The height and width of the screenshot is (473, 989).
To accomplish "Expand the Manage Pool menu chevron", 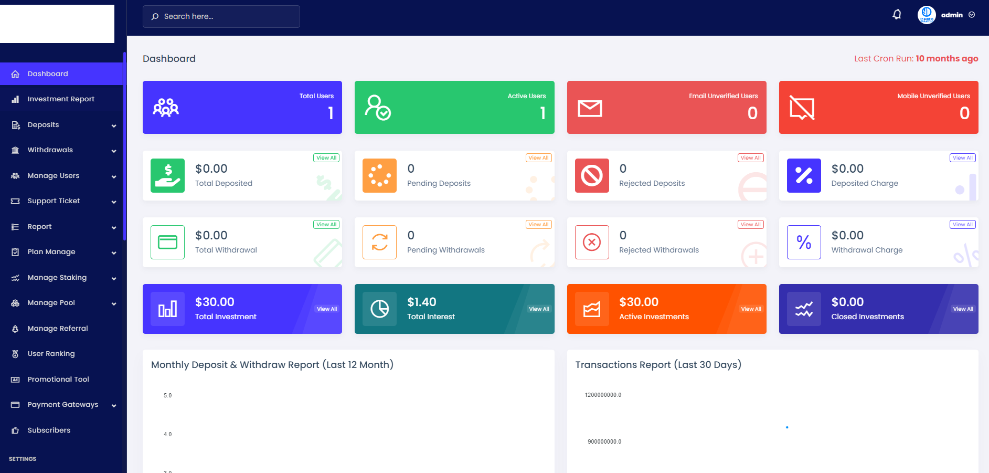I will click(114, 303).
